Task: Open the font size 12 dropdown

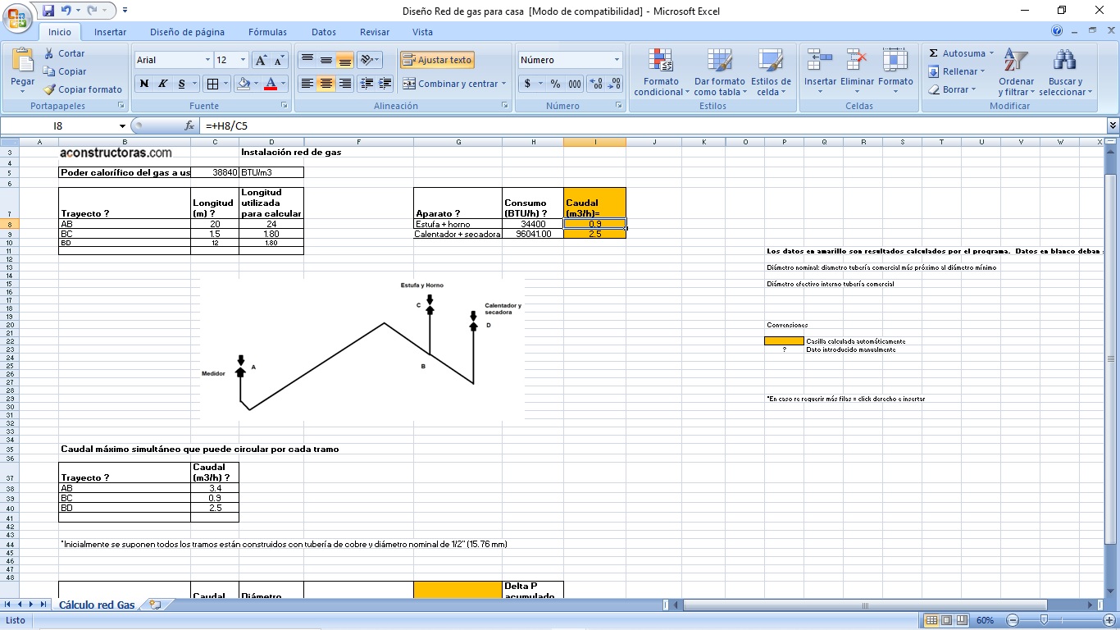Action: [x=243, y=60]
